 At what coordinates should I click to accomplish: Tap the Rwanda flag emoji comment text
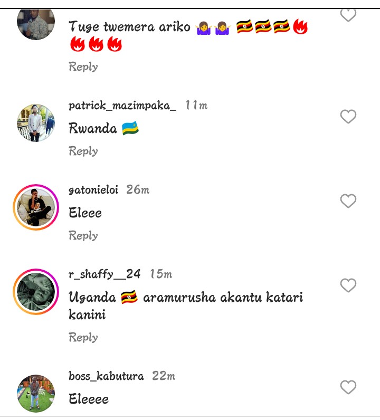pos(103,129)
